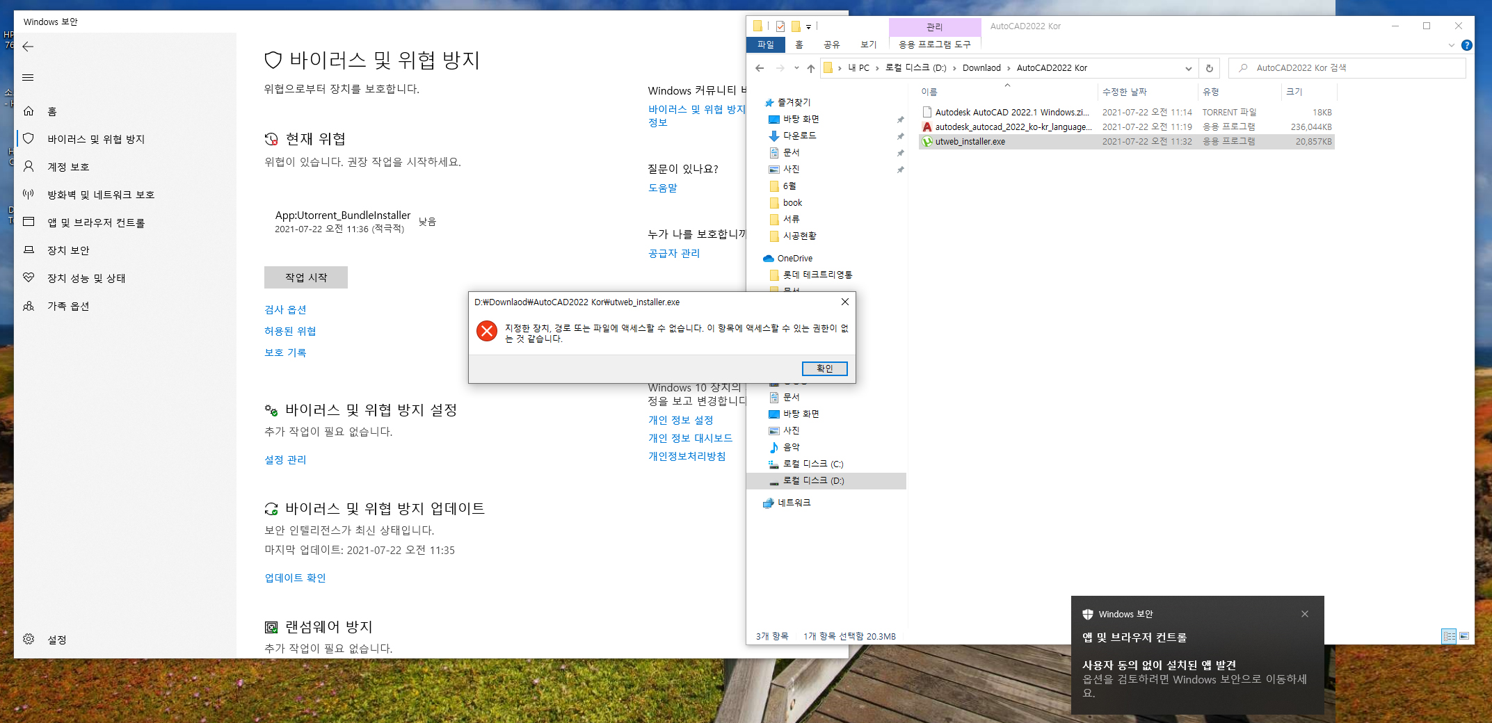
Task: Sort by 수정한 날짜 column header
Action: (1148, 92)
